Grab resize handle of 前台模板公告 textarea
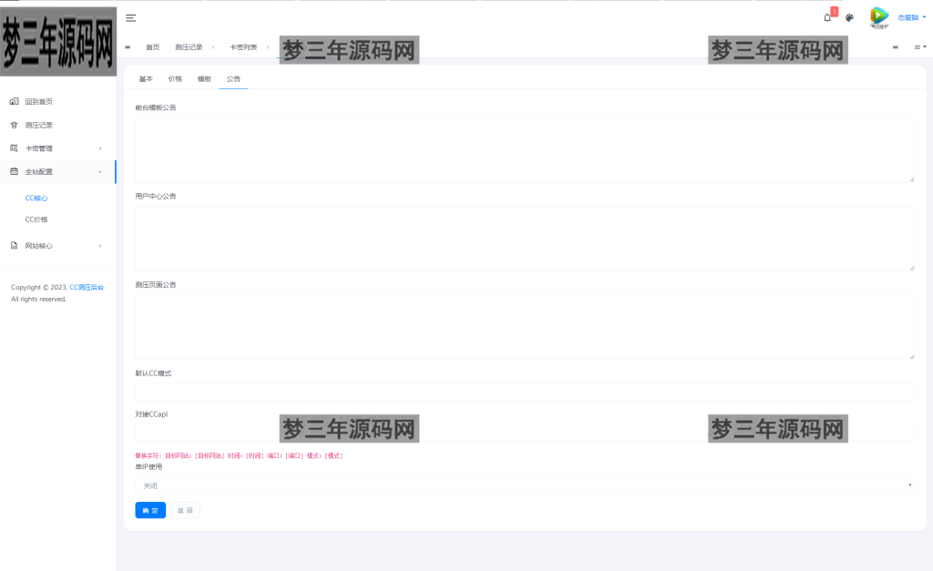 pos(911,179)
